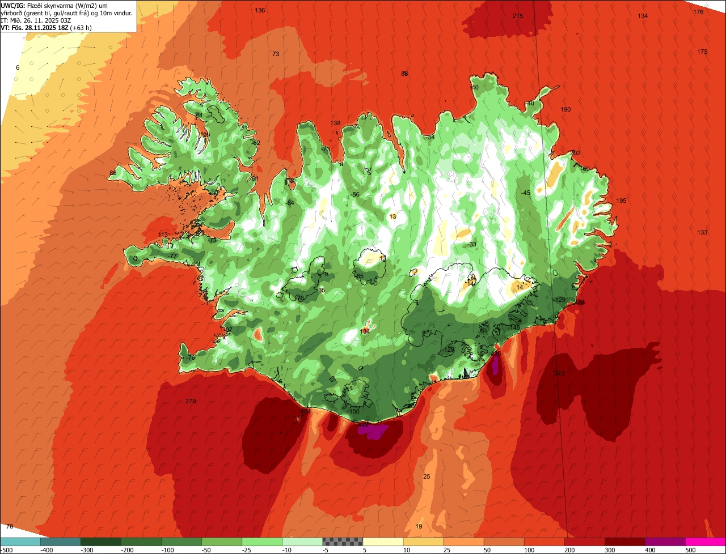Click the dark teal legend swatch between -400 and -300
Image resolution: width=726 pixels, height=554 pixels.
pos(60,542)
